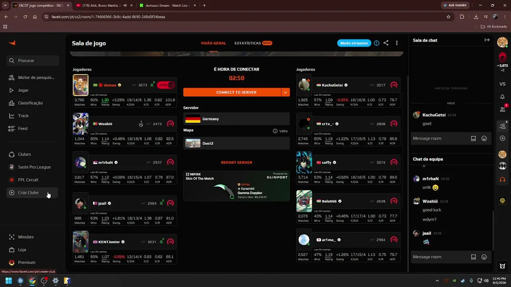
Task: Click KENTJunior's skill level 10 badge
Action: pyautogui.click(x=170, y=242)
